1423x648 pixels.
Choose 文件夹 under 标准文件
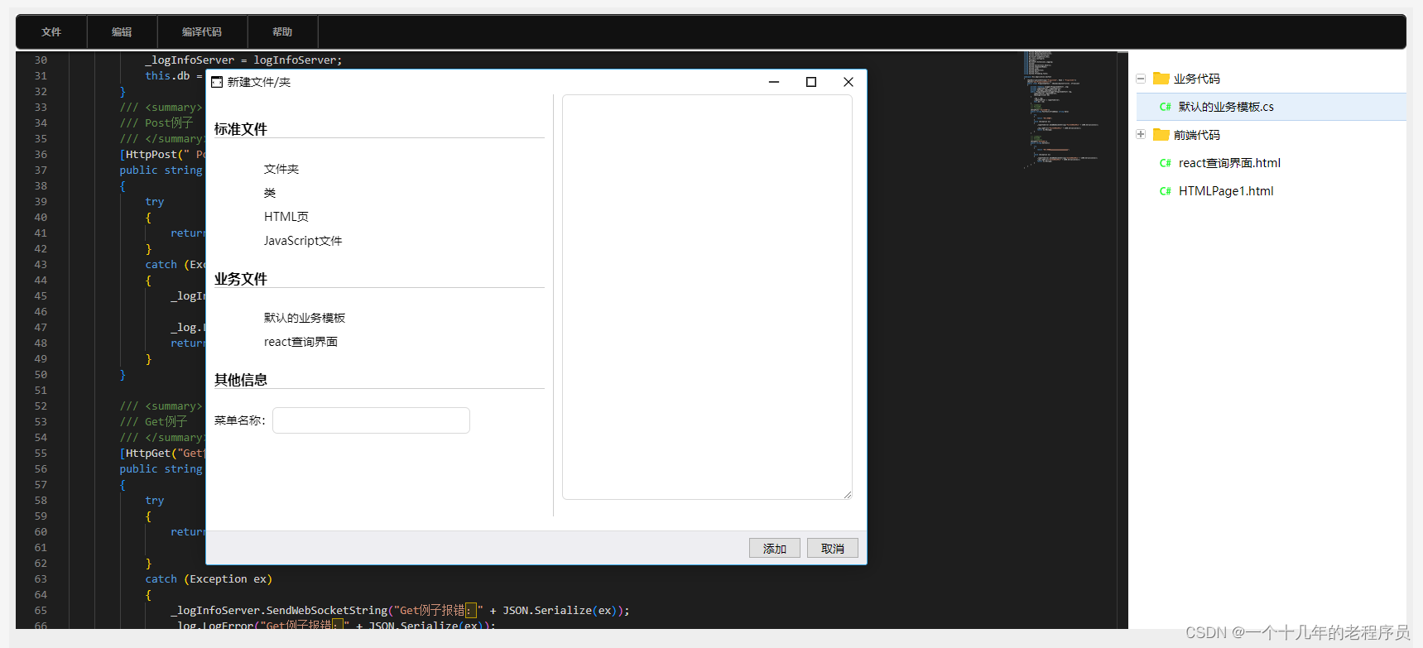pyautogui.click(x=281, y=169)
